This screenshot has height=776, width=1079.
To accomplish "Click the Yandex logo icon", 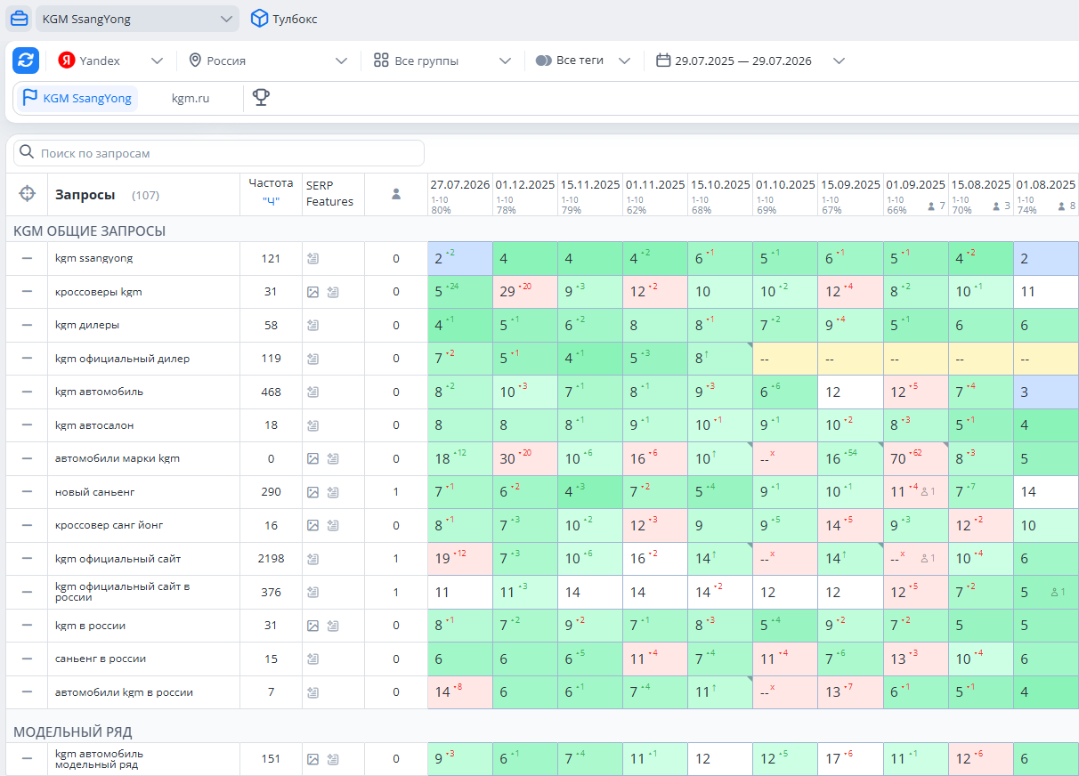I will (x=66, y=61).
